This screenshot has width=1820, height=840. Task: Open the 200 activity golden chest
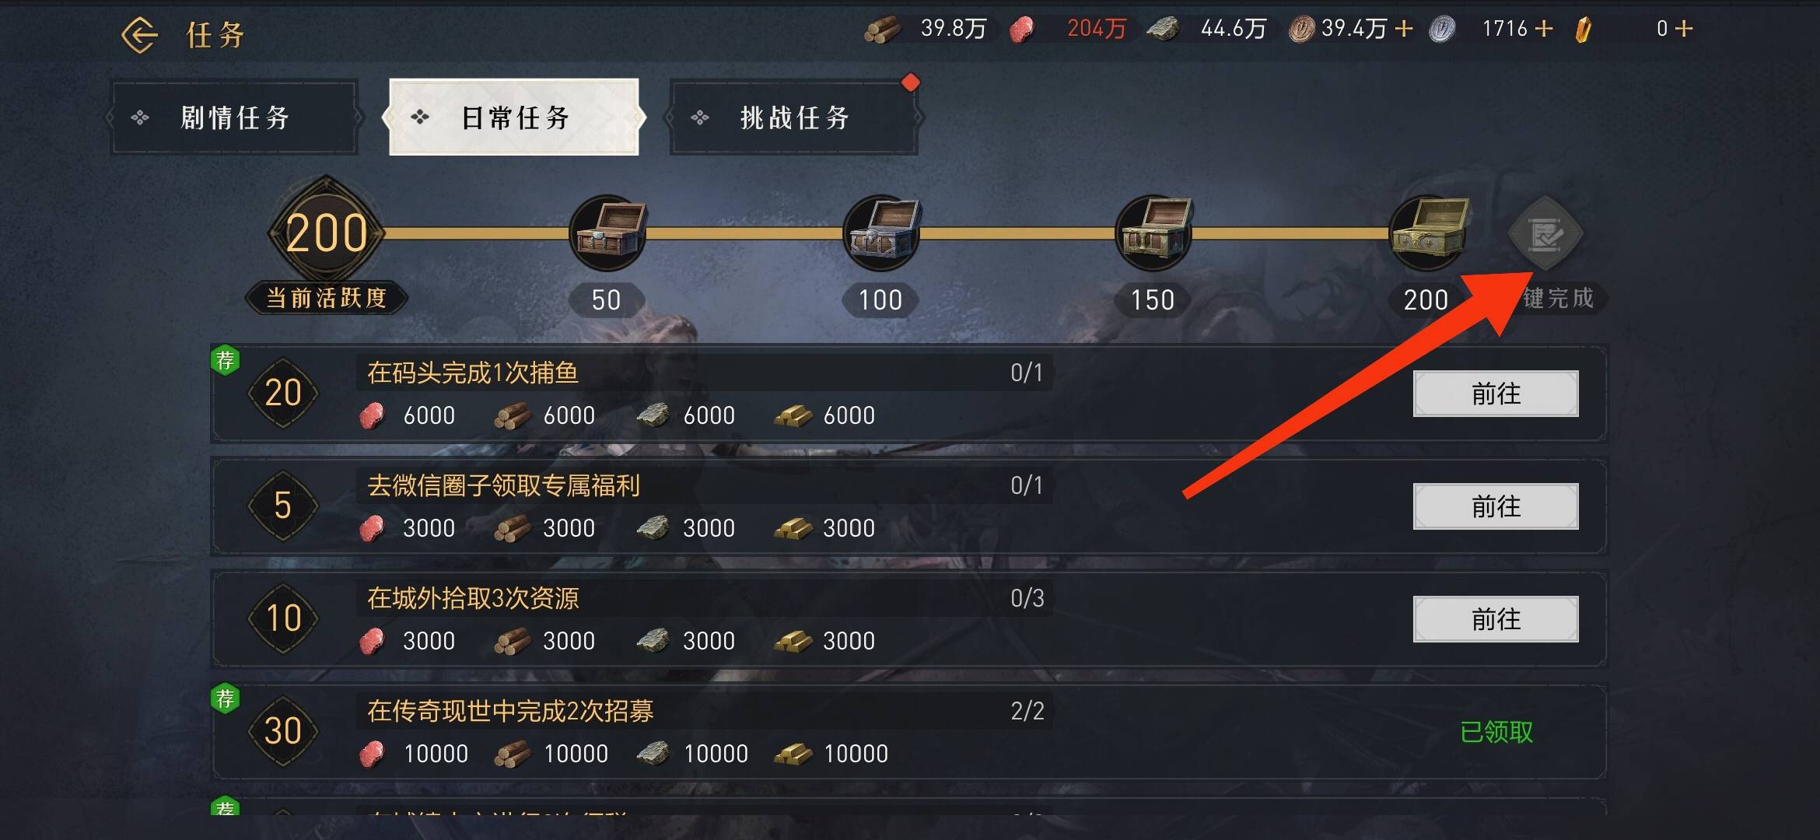click(x=1428, y=233)
